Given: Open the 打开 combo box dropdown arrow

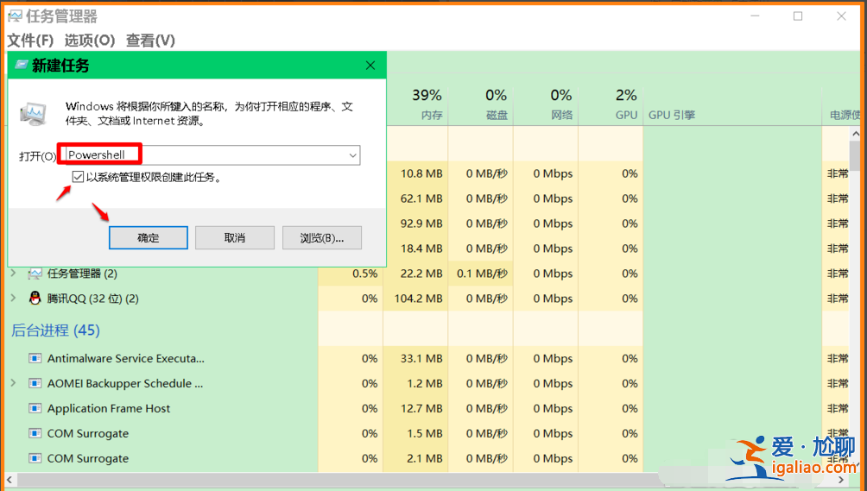Looking at the screenshot, I should pos(352,155).
